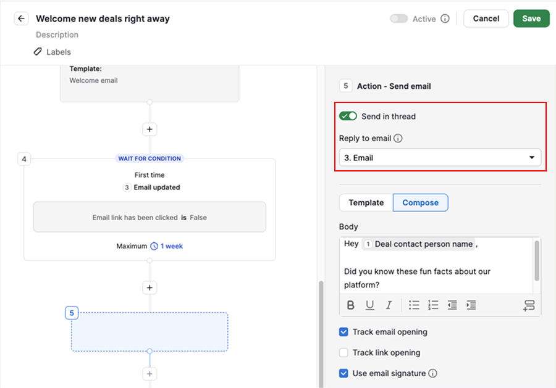The width and height of the screenshot is (556, 388).
Task: Switch to the Compose tab
Action: pyautogui.click(x=421, y=202)
